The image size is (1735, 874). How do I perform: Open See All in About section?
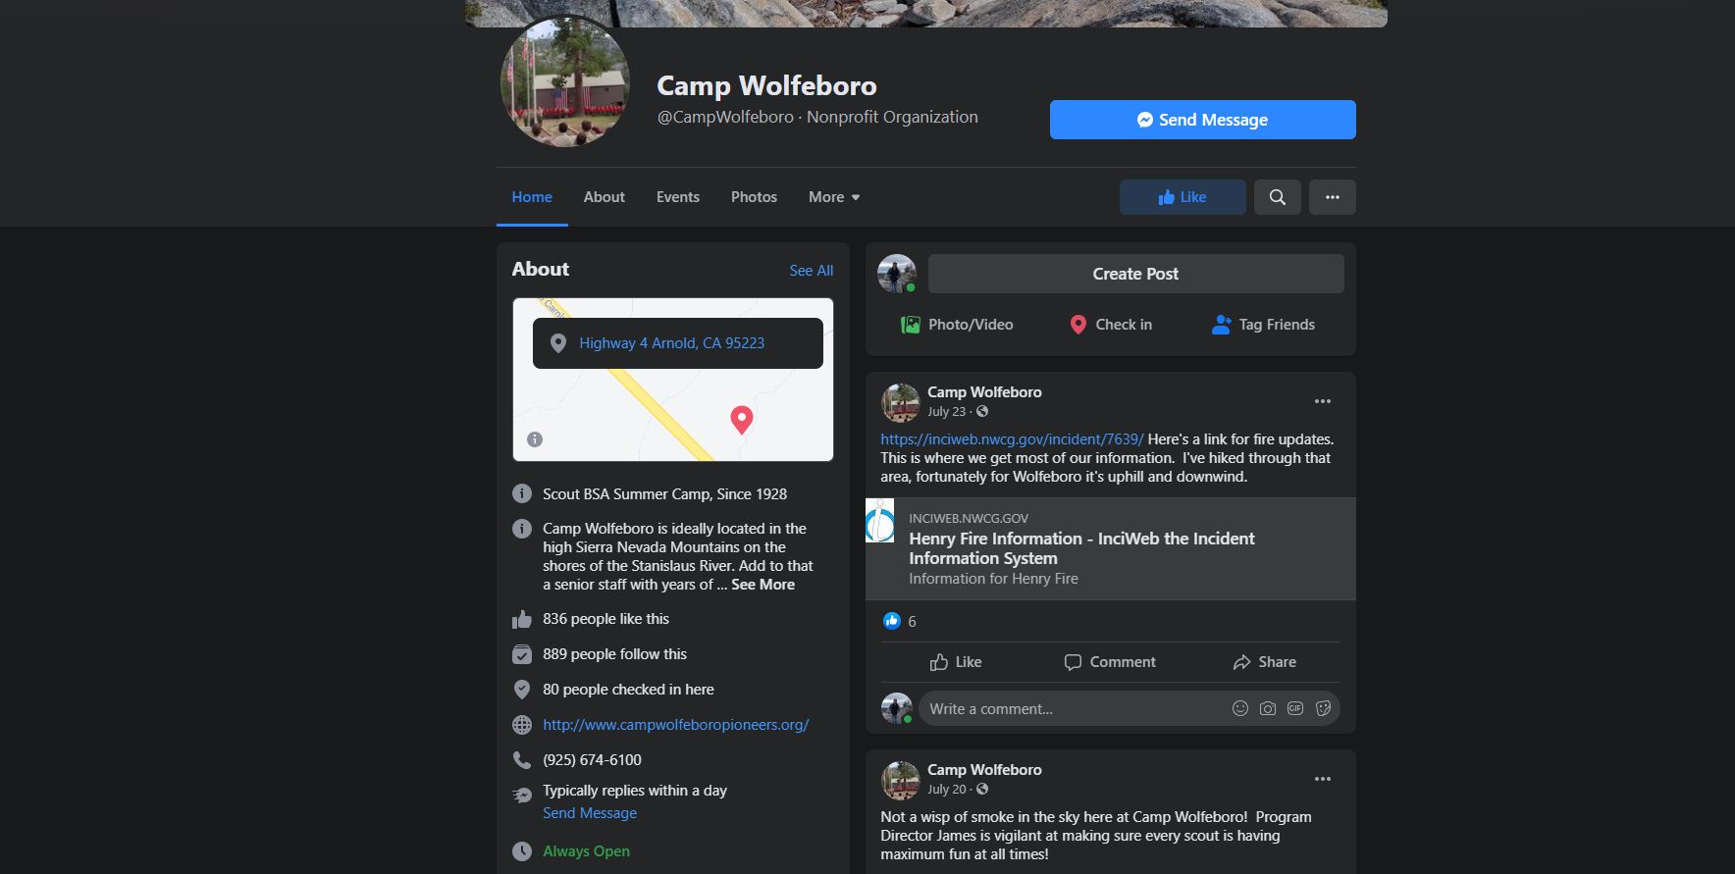tap(812, 271)
